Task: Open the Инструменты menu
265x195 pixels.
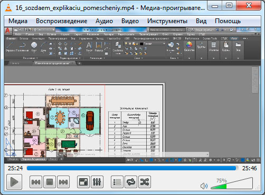Action: tap(167, 21)
